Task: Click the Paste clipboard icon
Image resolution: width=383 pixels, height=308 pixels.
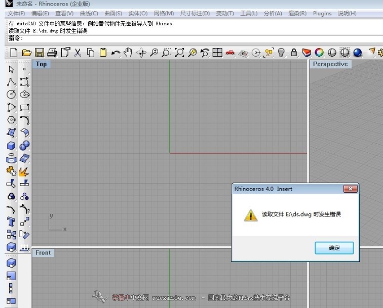Action: 103,53
